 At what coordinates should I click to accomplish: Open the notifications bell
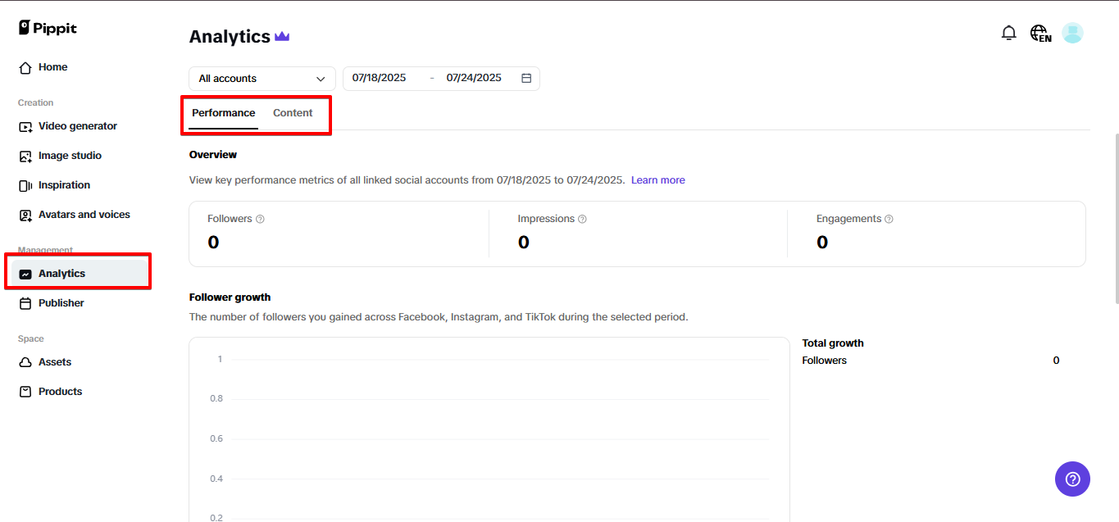point(1009,32)
